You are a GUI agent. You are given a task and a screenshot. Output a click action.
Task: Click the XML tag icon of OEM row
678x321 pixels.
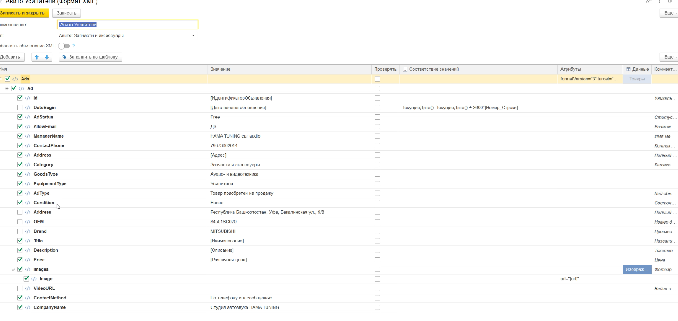click(x=28, y=222)
